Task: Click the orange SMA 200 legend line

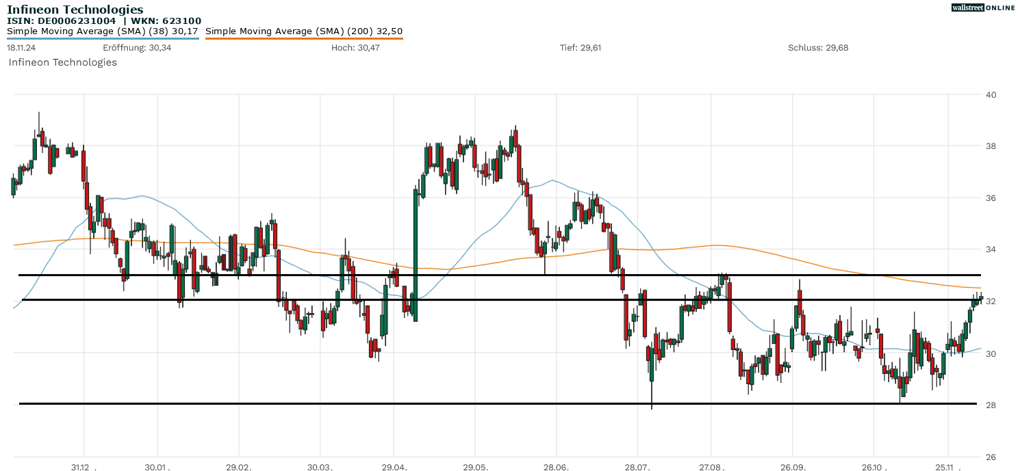Action: point(304,38)
